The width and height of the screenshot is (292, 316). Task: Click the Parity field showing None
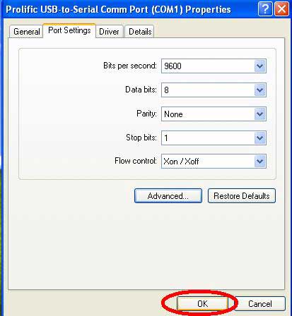[214, 114]
